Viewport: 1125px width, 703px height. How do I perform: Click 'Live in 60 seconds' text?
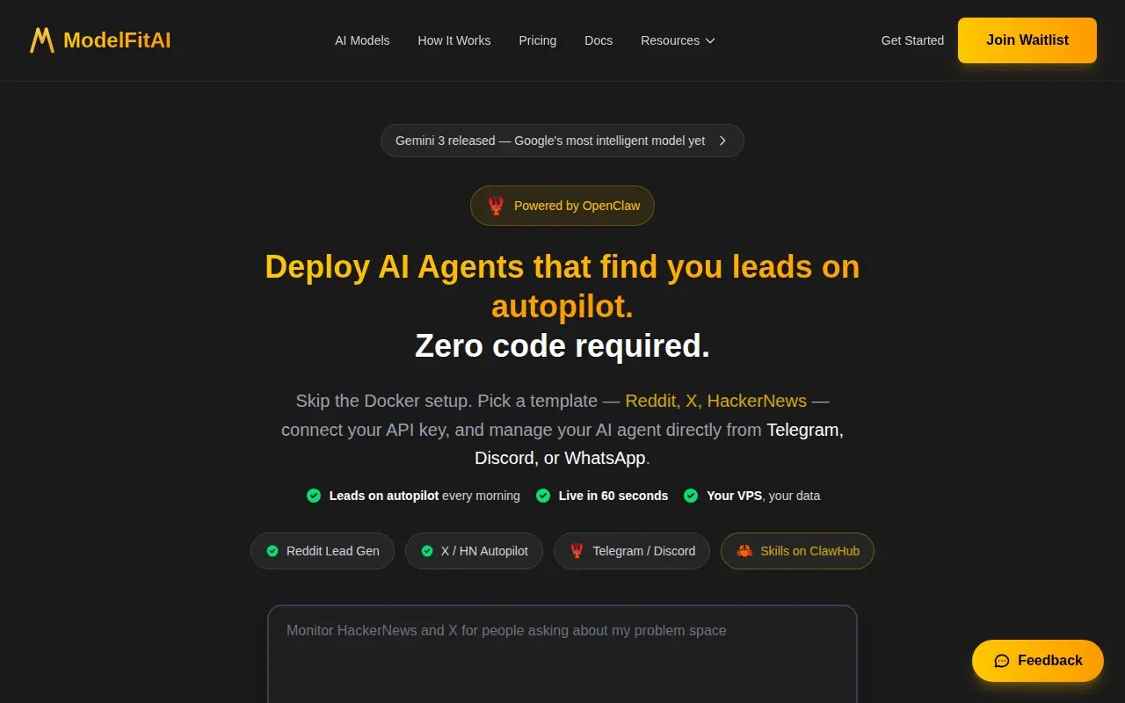613,496
